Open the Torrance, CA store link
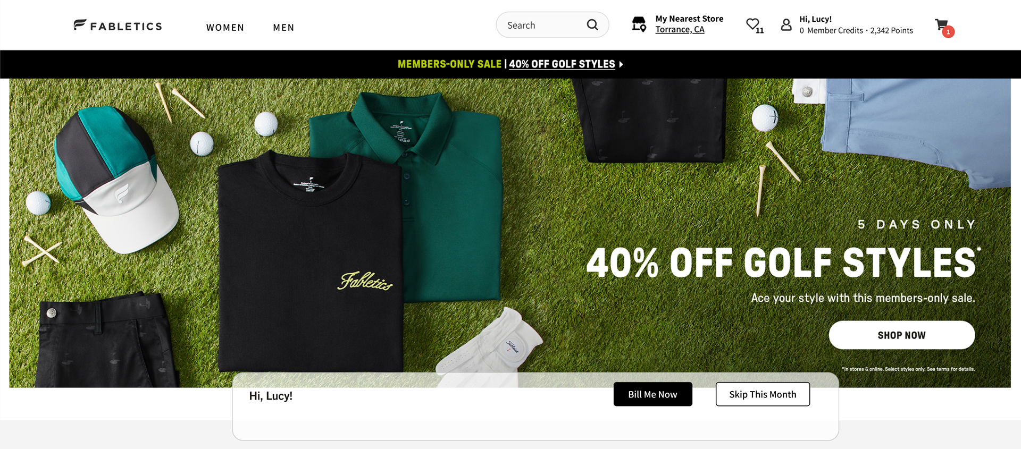Image resolution: width=1021 pixels, height=449 pixels. coord(680,30)
